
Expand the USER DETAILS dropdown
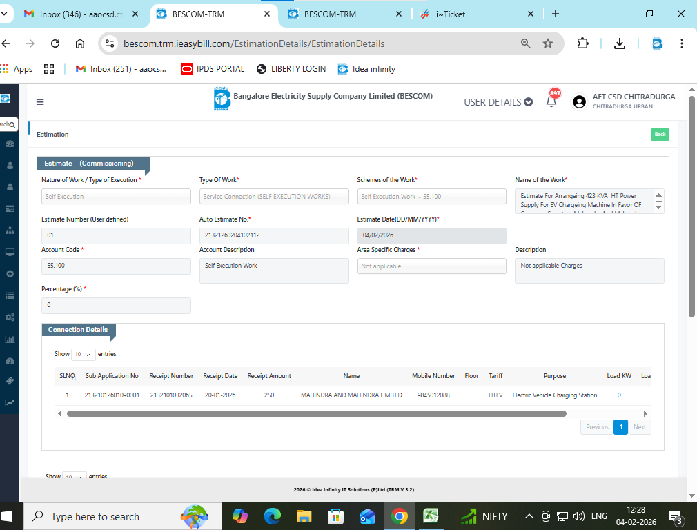(x=498, y=102)
